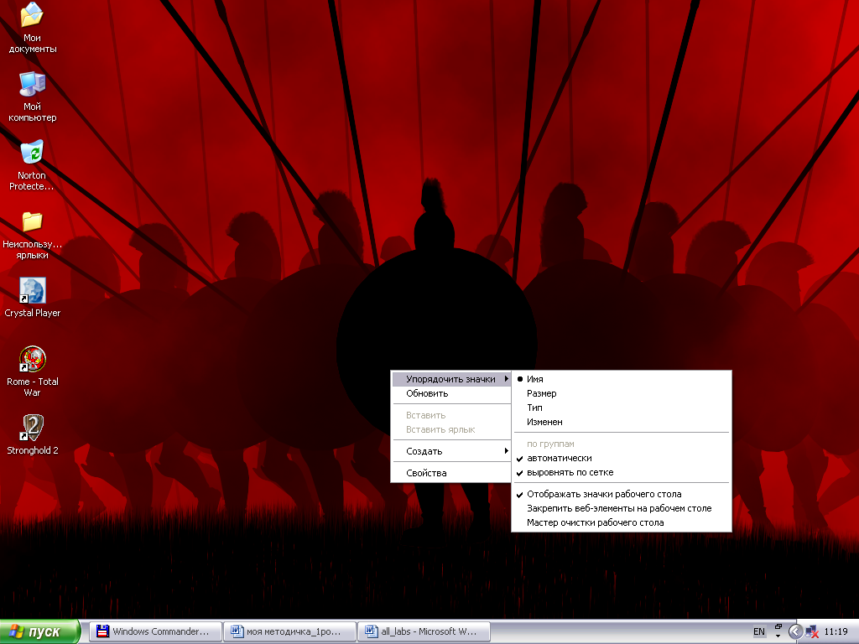Show hidden tray icons arrow
859x644 pixels.
point(795,631)
